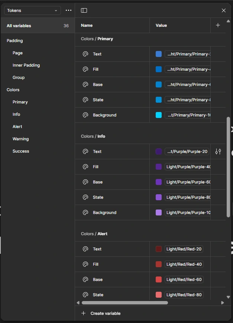Screen dimensions: 233x323
Task: Click the color icon of Primary Fill variable
Action: [85, 69]
